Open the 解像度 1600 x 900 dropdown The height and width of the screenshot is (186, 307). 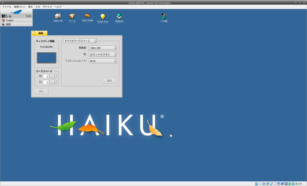tap(103, 48)
